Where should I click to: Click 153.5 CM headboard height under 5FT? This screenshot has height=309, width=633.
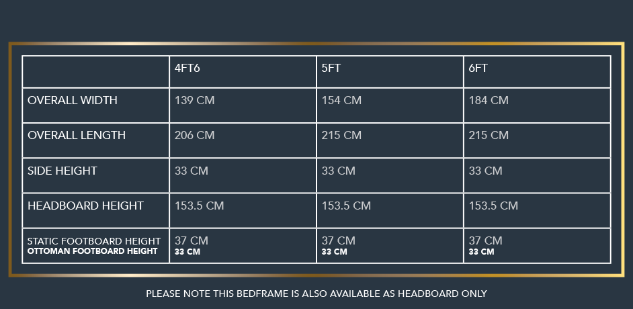tap(346, 206)
